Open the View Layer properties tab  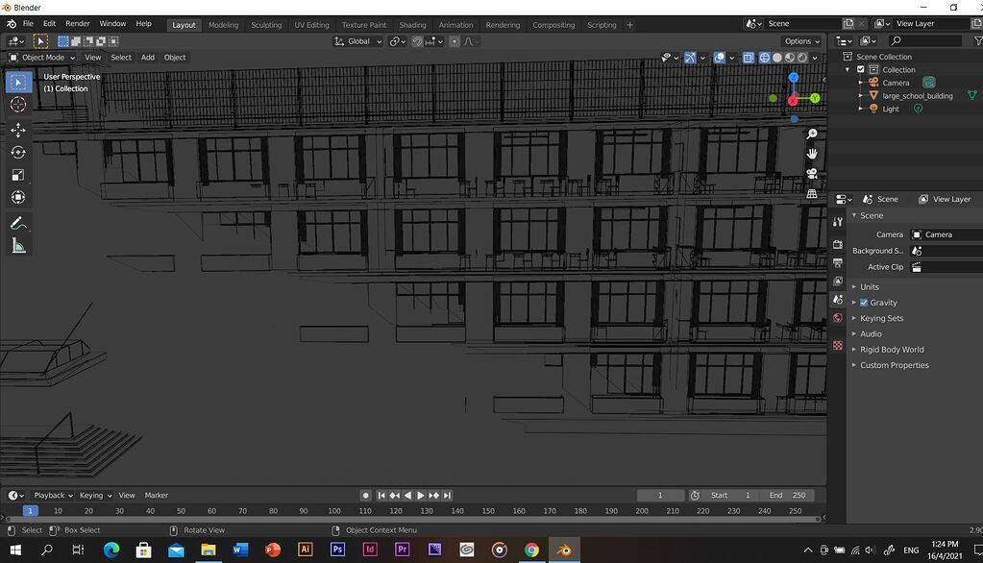[838, 281]
